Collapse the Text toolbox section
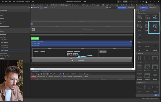 click(x=137, y=42)
